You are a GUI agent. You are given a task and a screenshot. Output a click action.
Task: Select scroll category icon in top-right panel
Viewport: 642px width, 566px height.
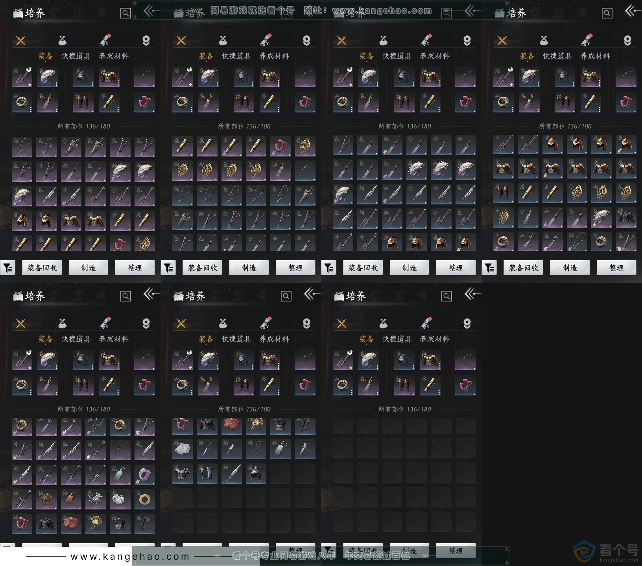point(587,40)
